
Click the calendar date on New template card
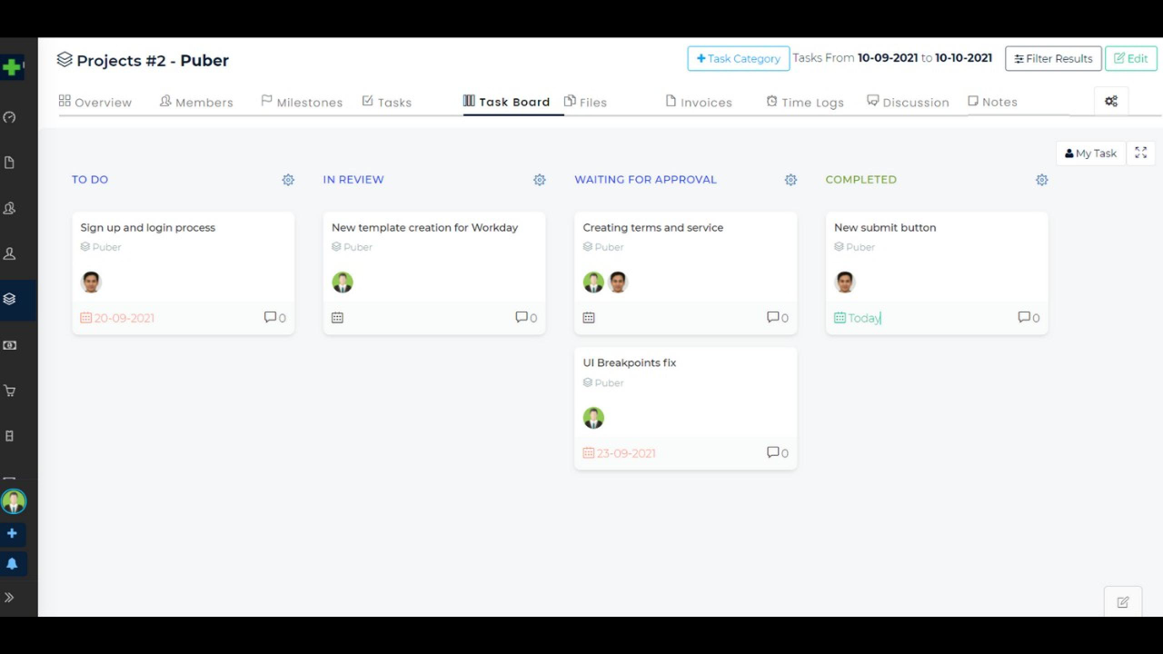click(337, 318)
